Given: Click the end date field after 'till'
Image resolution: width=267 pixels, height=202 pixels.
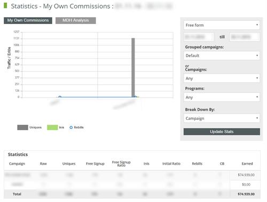Looking at the screenshot, I should [x=245, y=37].
